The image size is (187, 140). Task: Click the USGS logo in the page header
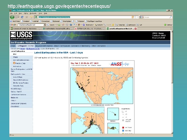pos(21,36)
